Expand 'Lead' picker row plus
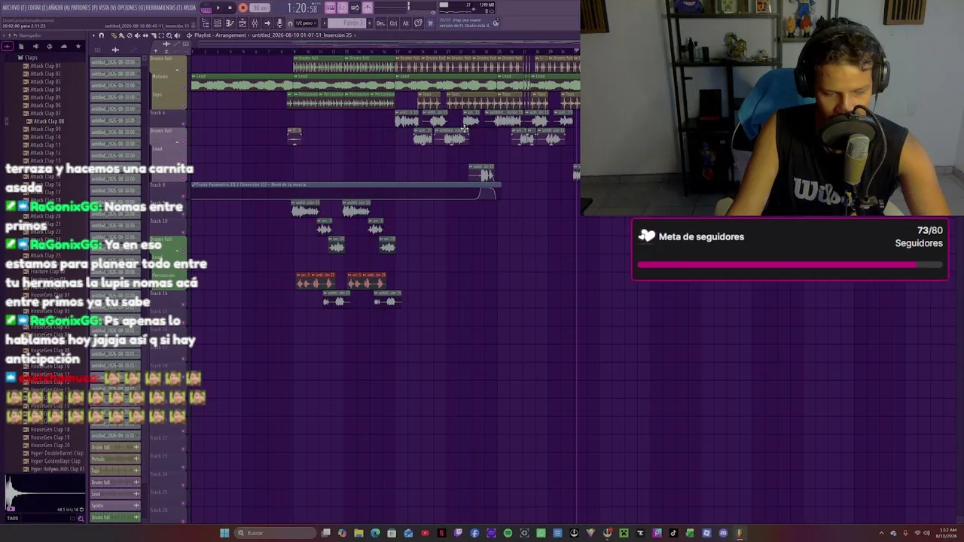This screenshot has width=964, height=542. click(x=136, y=494)
